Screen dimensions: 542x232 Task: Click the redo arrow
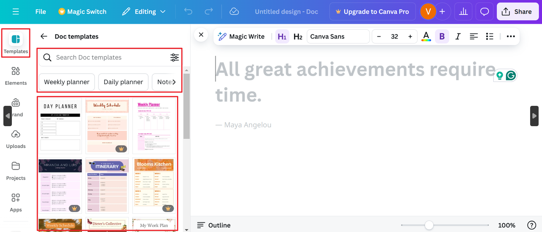pos(209,12)
